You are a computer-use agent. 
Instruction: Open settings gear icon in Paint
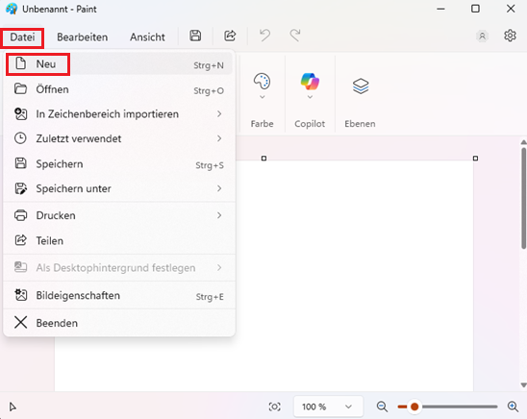pyautogui.click(x=510, y=36)
